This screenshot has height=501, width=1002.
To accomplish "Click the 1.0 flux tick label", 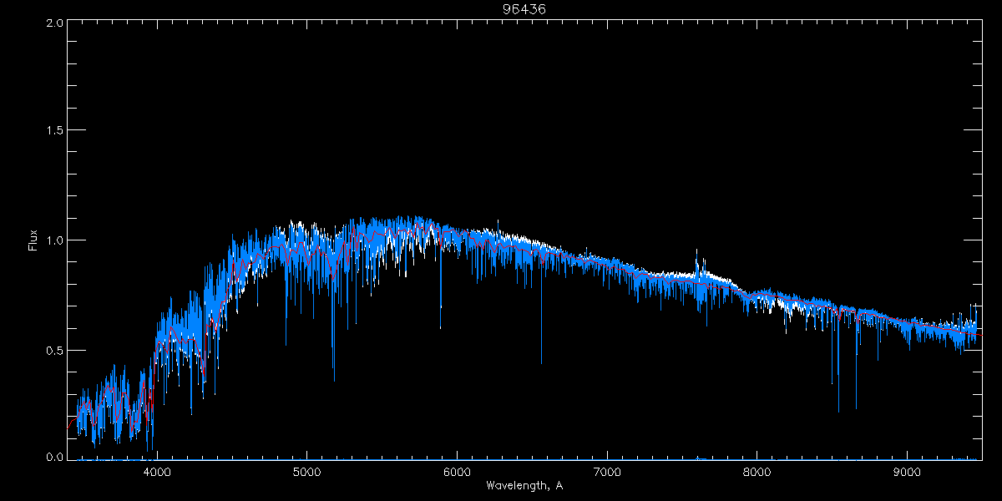I will (53, 240).
